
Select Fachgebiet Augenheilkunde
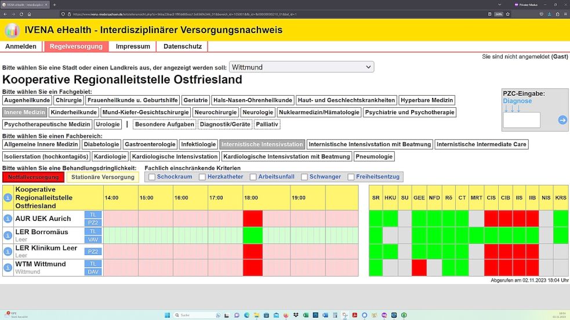coord(27,100)
